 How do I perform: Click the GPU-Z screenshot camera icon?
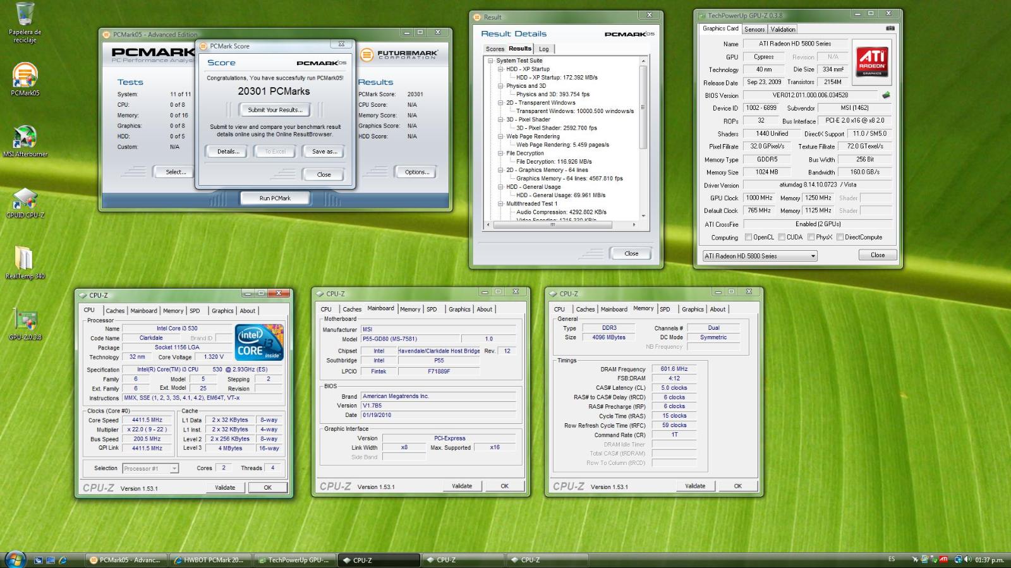[x=890, y=28]
